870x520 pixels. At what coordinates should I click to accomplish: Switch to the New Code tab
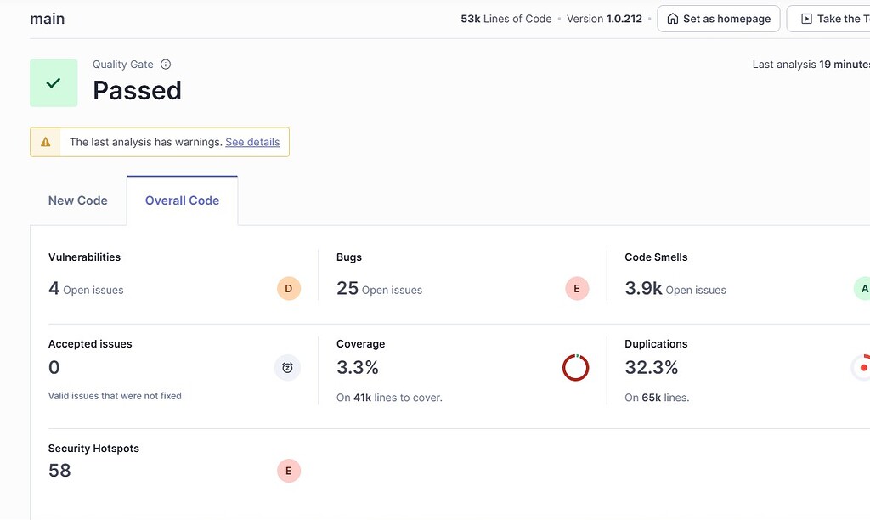[77, 200]
